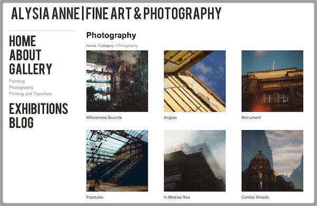The image size is (317, 206).
Task: Open the Central Arcade dome thumbnail
Action: 272,161
